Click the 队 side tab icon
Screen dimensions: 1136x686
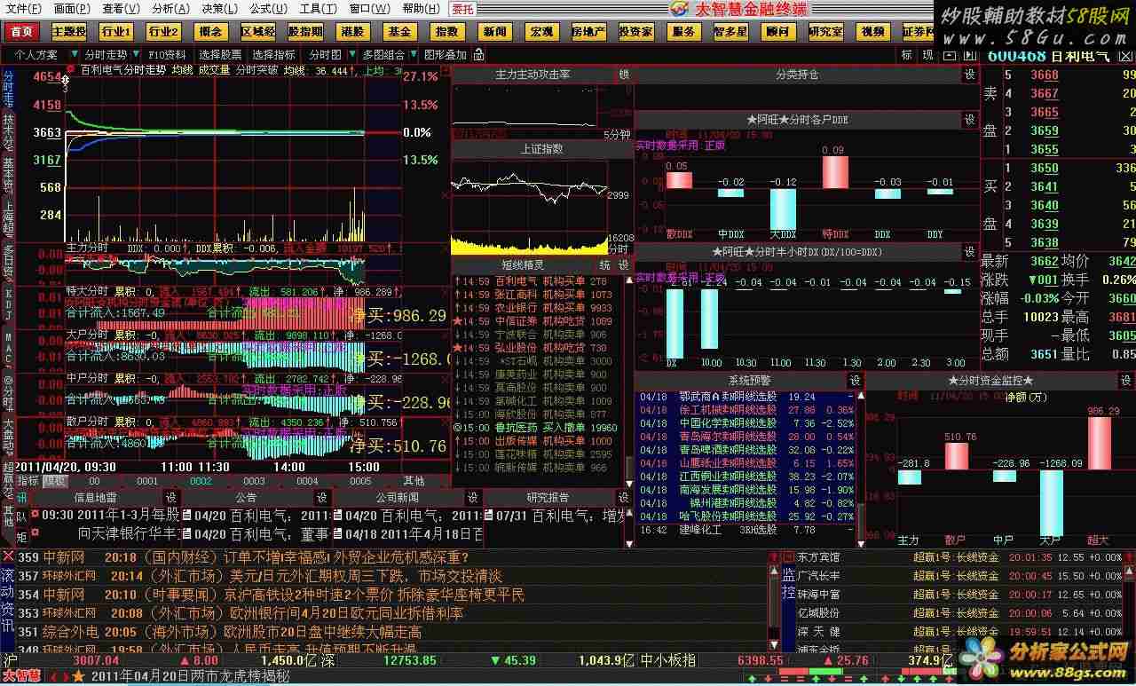click(x=21, y=516)
